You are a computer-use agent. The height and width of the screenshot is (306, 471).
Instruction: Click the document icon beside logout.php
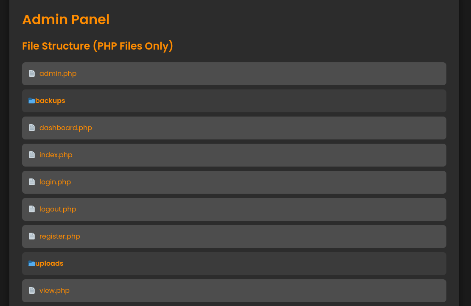point(32,209)
